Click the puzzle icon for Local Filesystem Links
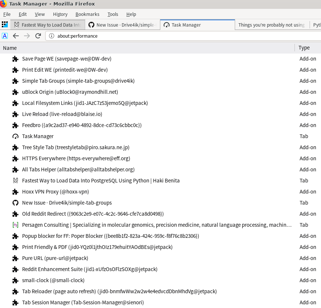 [x=15, y=103]
